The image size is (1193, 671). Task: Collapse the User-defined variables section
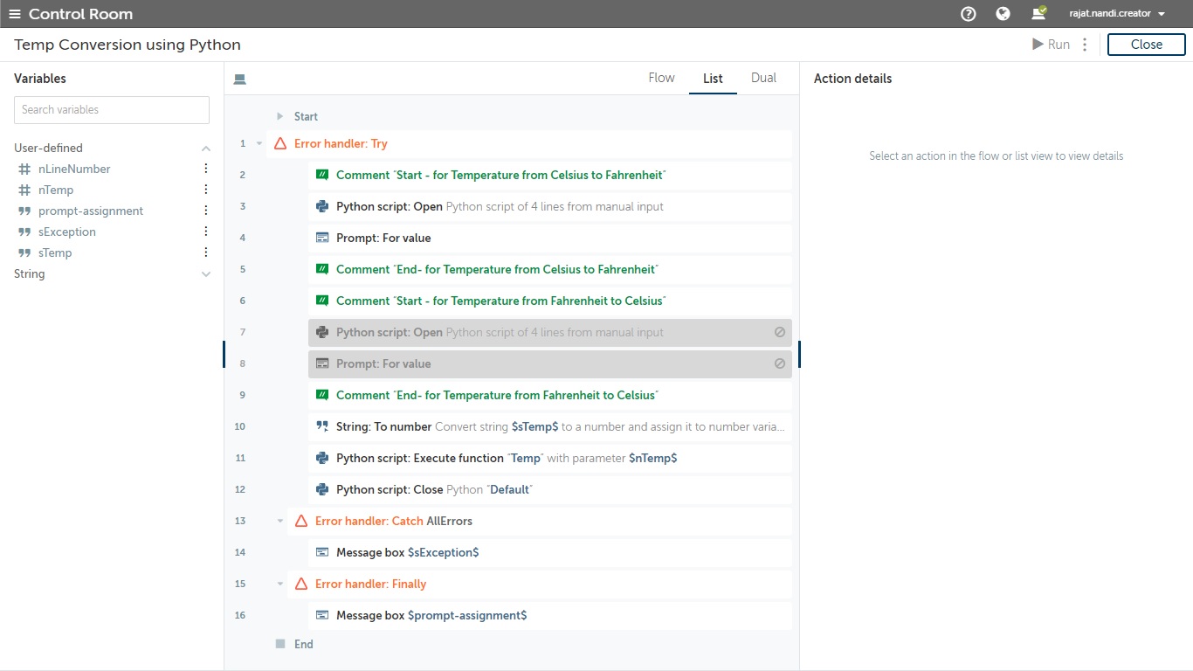(x=206, y=149)
